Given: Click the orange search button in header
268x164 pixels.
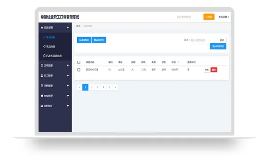Looking at the screenshot, I should coord(209,17).
